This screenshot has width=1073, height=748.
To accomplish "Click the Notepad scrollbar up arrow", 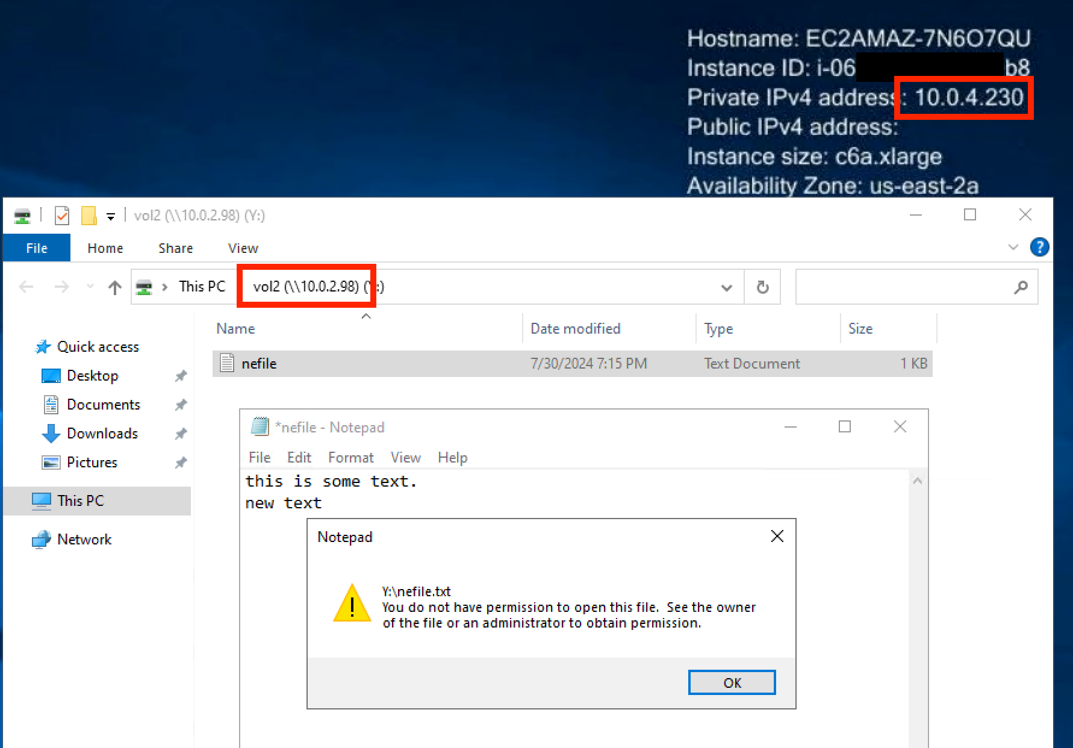I will coord(918,480).
